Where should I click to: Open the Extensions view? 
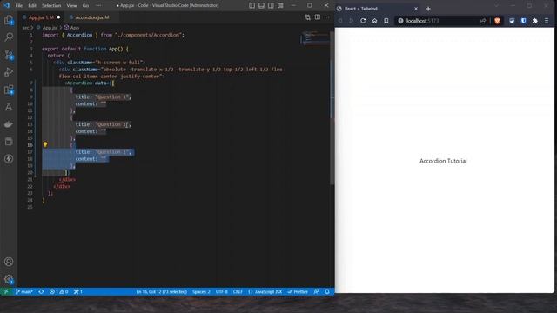tap(9, 90)
